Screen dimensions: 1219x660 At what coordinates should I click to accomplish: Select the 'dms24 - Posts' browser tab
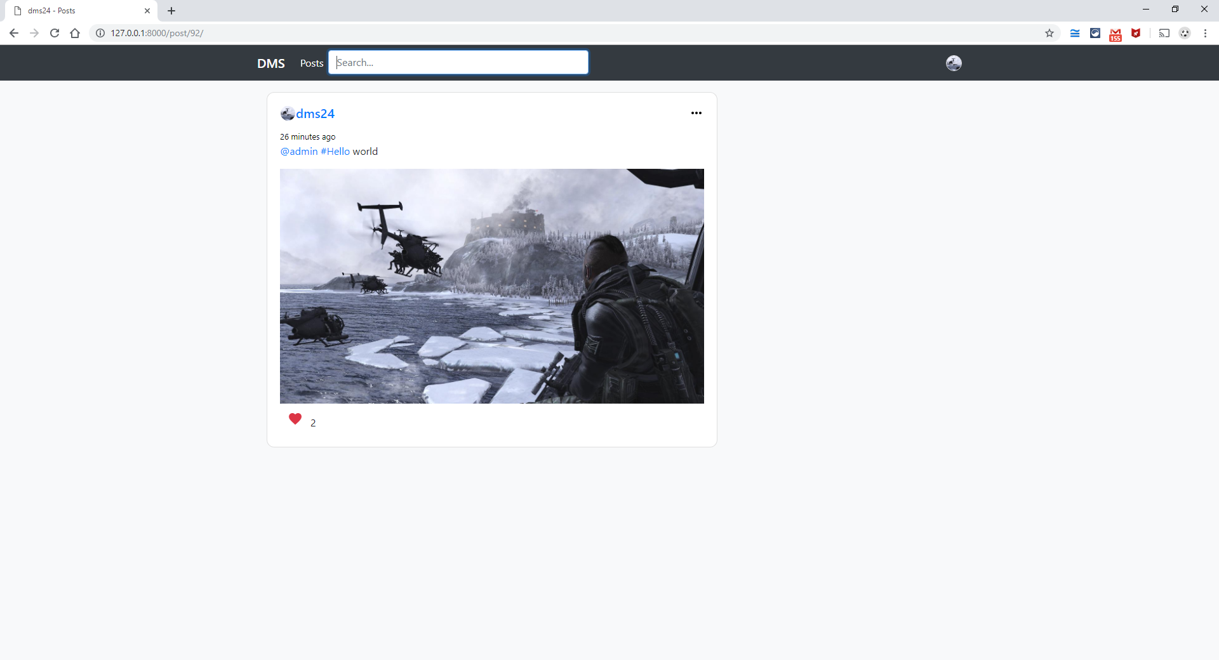pos(79,11)
